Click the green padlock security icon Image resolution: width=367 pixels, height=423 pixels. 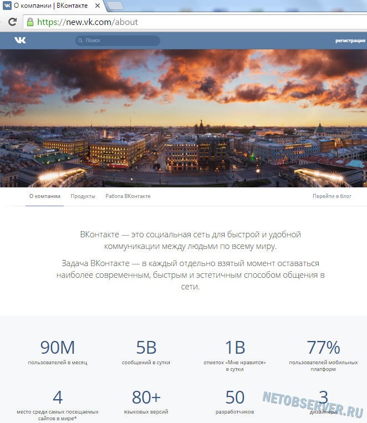click(x=30, y=22)
